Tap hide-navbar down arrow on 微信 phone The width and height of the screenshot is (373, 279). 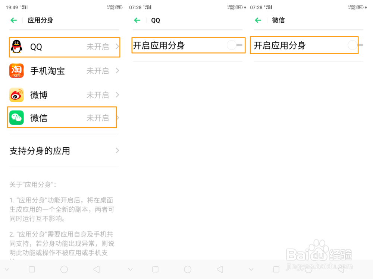click(251, 269)
